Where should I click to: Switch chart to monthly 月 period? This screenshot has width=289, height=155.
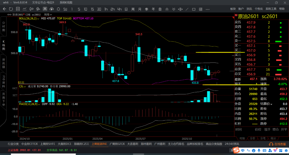tap(140, 9)
